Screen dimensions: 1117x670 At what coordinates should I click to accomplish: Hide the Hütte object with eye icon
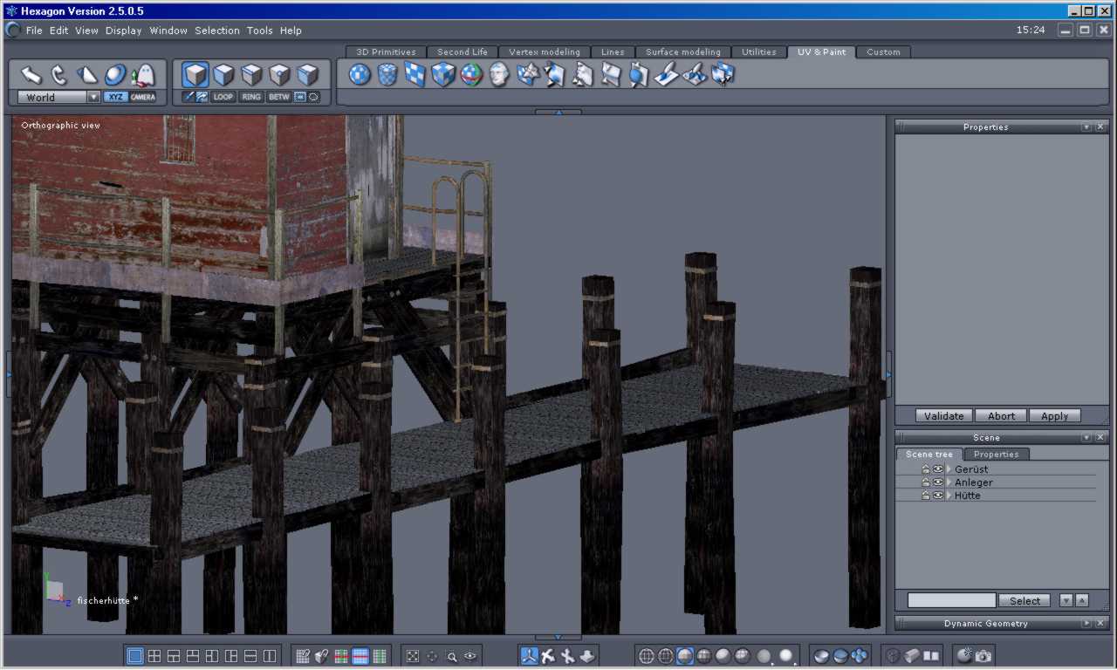(x=938, y=496)
